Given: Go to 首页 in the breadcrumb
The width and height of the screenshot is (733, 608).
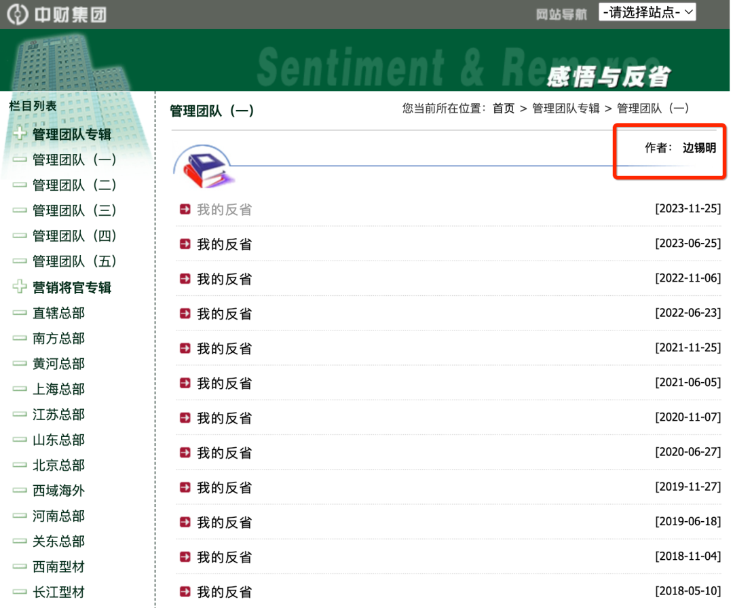Looking at the screenshot, I should 504,109.
